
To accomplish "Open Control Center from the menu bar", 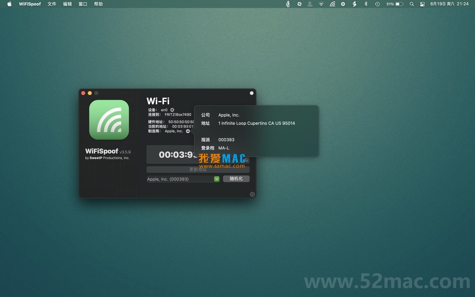I will click(422, 4).
